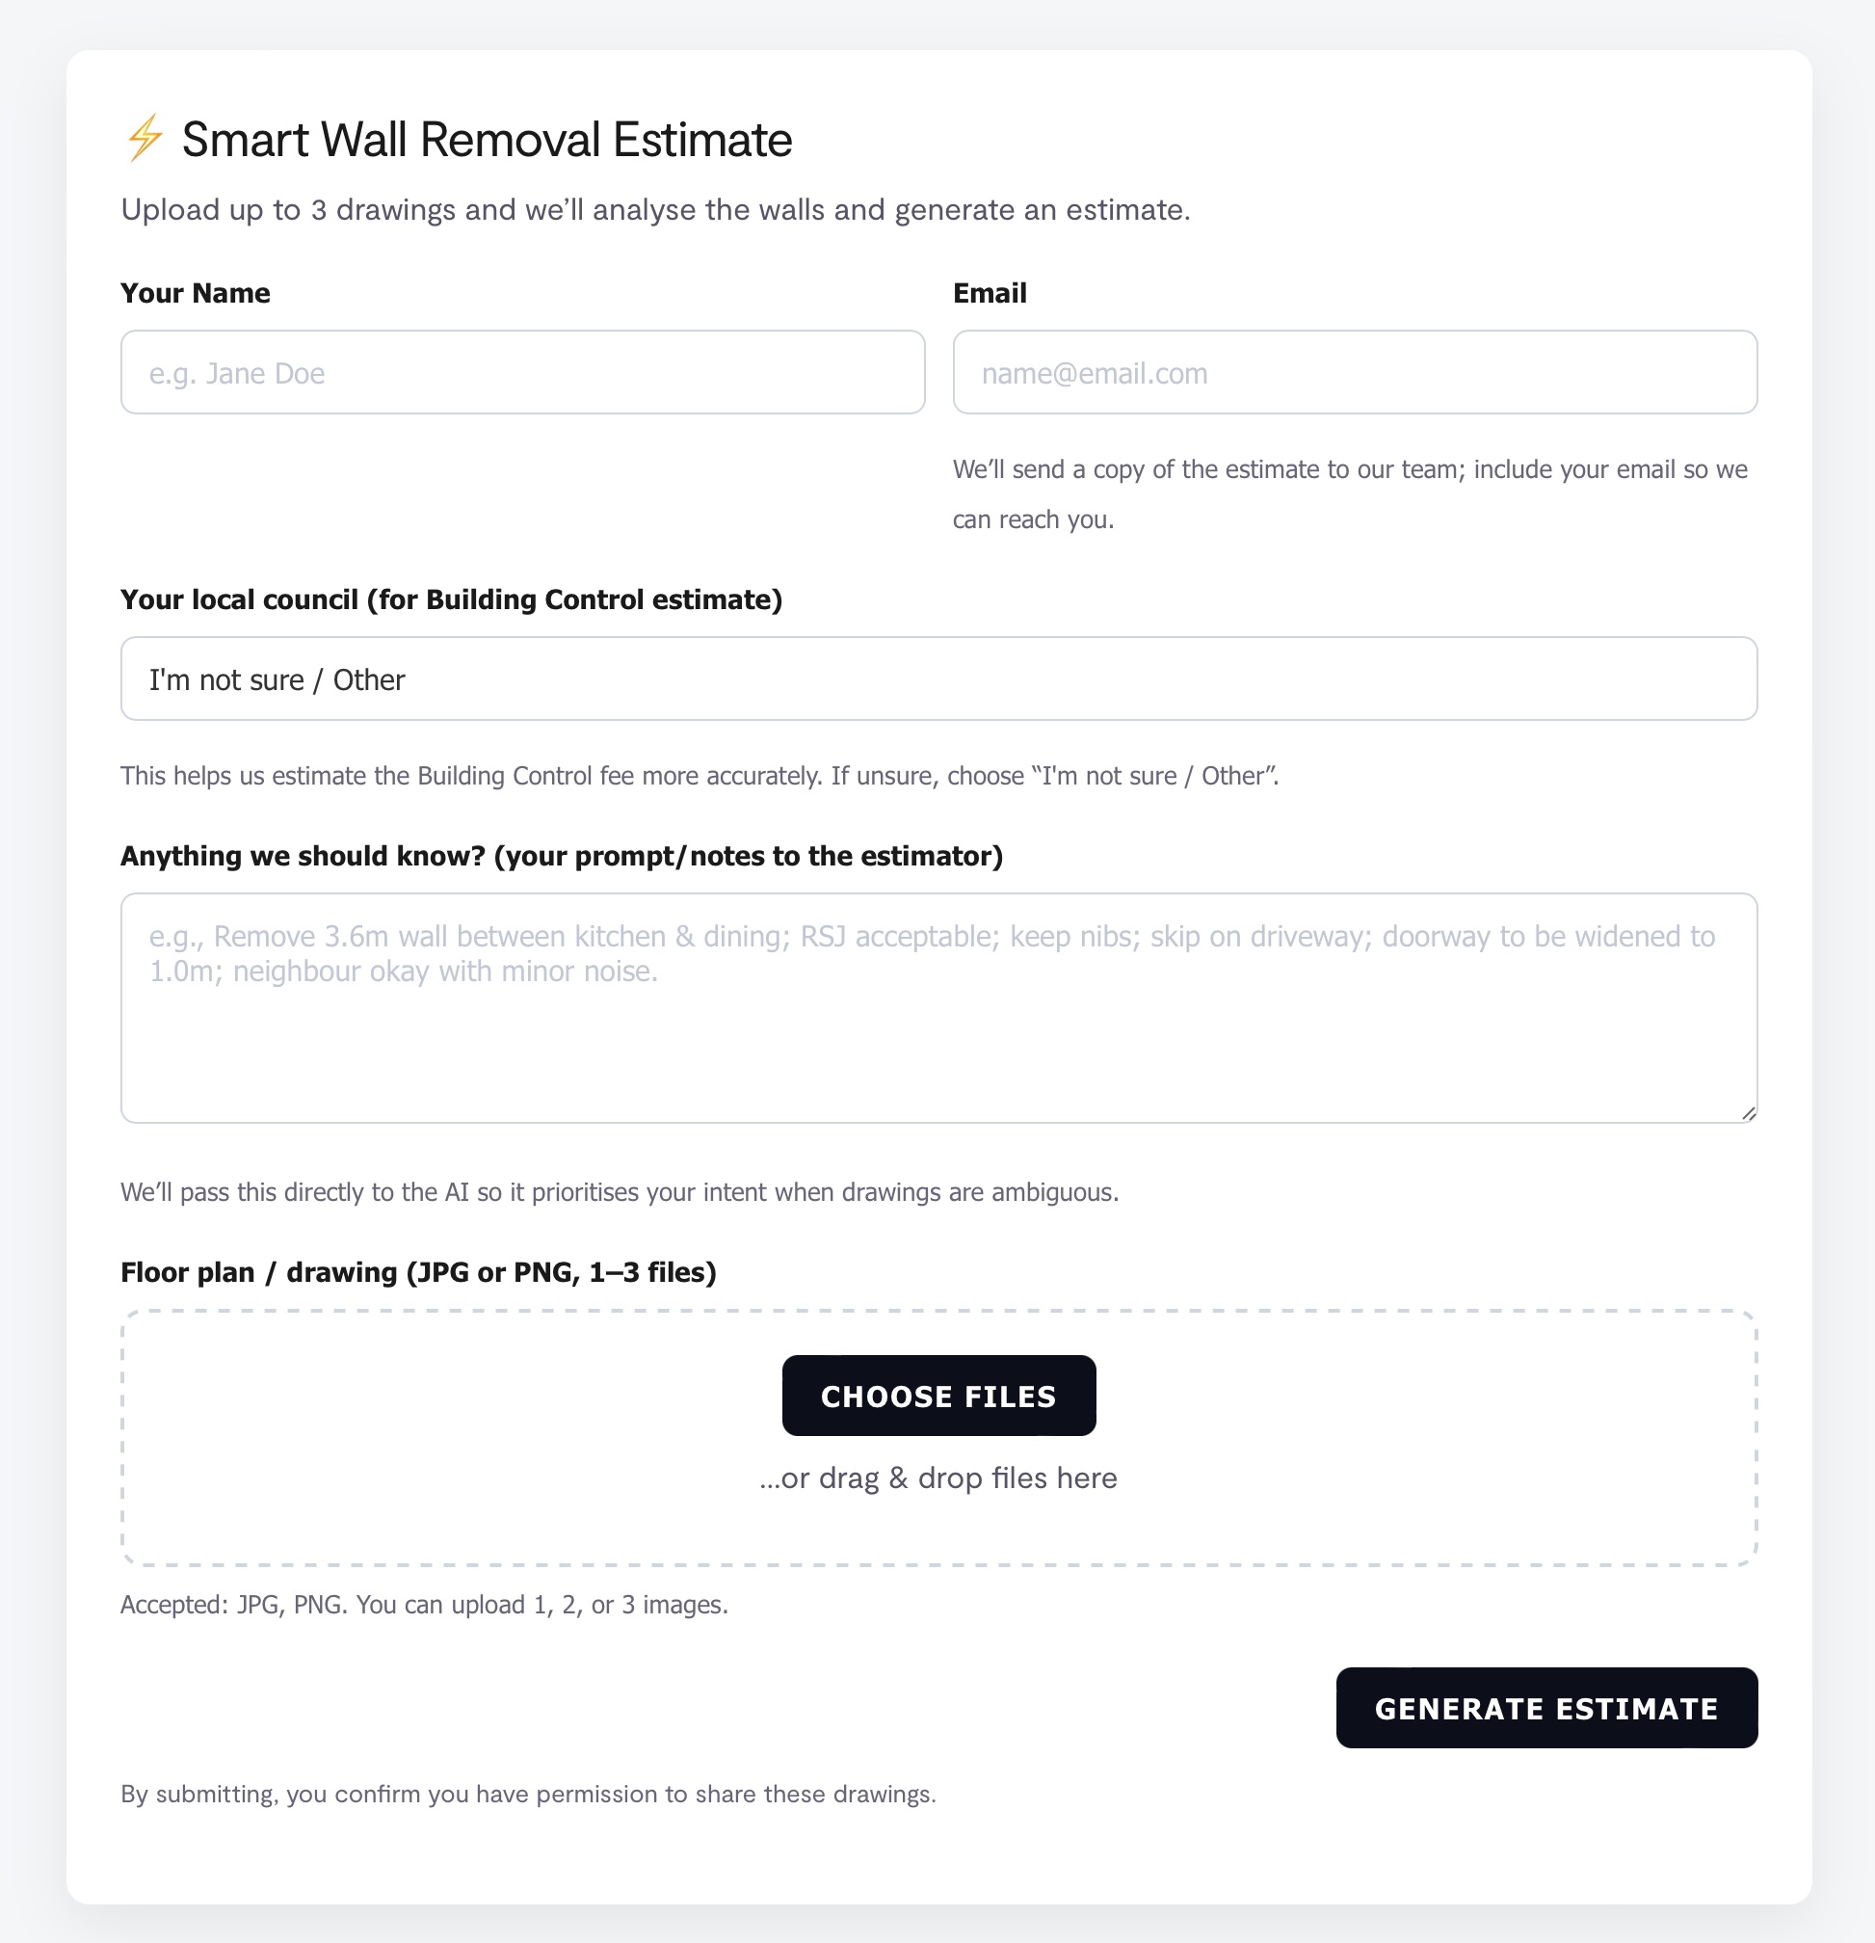
Task: Click the Generate Estimate button
Action: tap(1545, 1708)
